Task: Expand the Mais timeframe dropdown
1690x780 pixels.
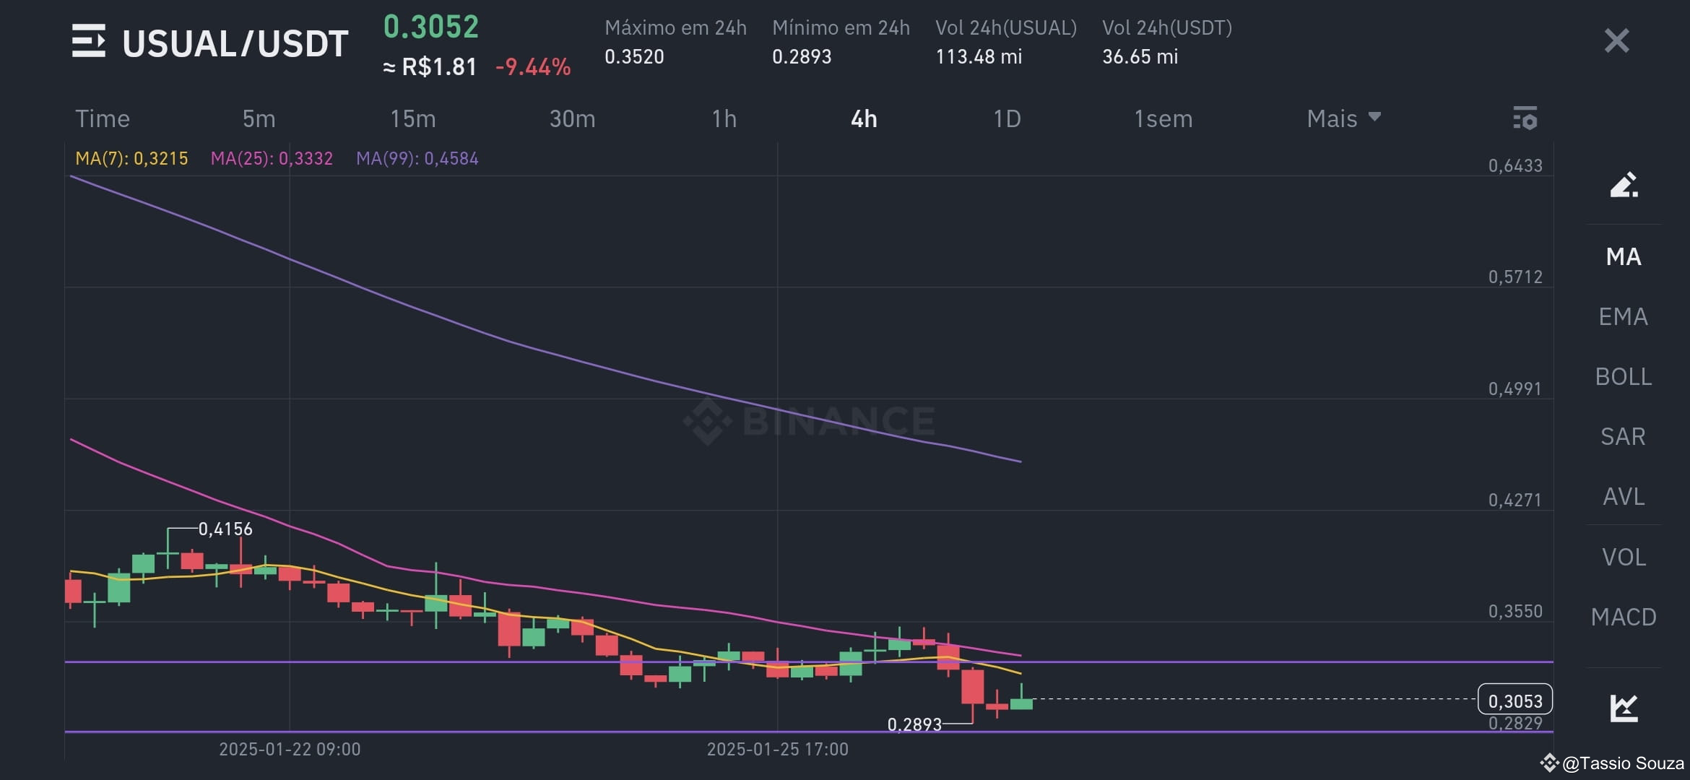Action: tap(1343, 118)
